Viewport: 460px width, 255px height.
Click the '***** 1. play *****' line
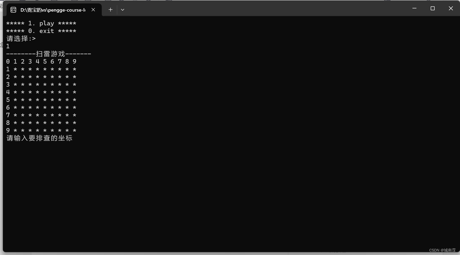41,23
